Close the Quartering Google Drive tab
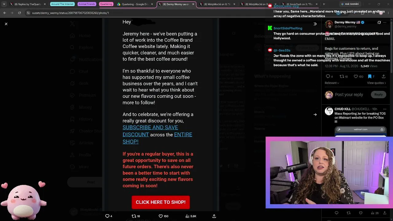 click(152, 4)
